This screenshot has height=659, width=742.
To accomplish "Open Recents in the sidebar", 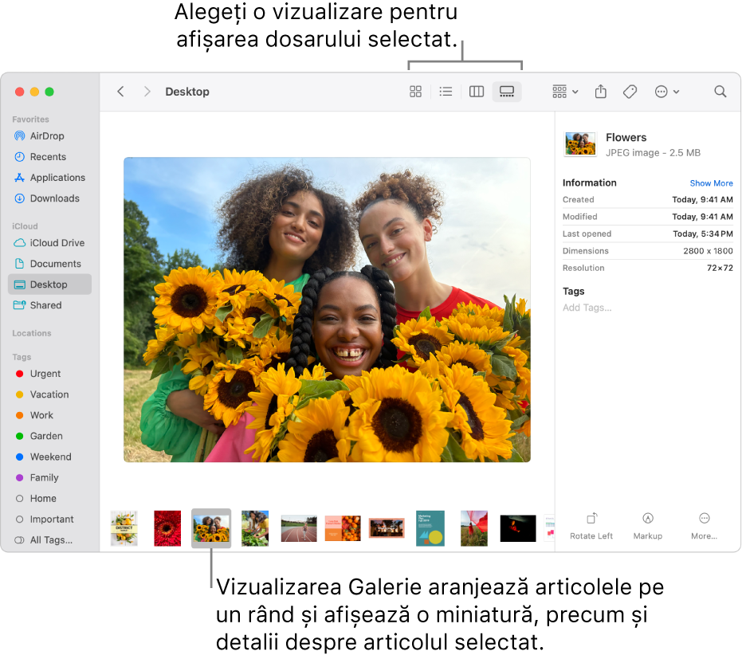I will 49,157.
